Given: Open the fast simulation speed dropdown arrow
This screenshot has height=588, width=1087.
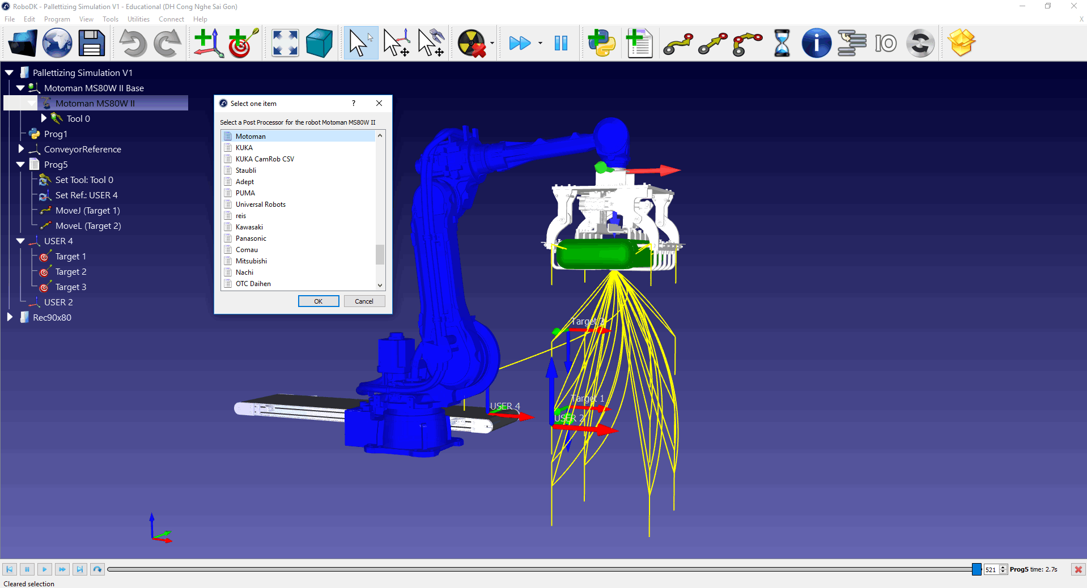Looking at the screenshot, I should point(540,43).
